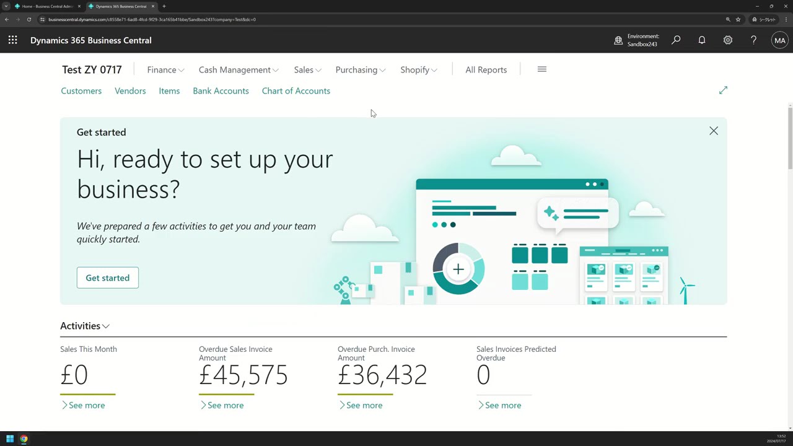This screenshot has height=446, width=793.
Task: Expand the Sales menu
Action: (307, 70)
